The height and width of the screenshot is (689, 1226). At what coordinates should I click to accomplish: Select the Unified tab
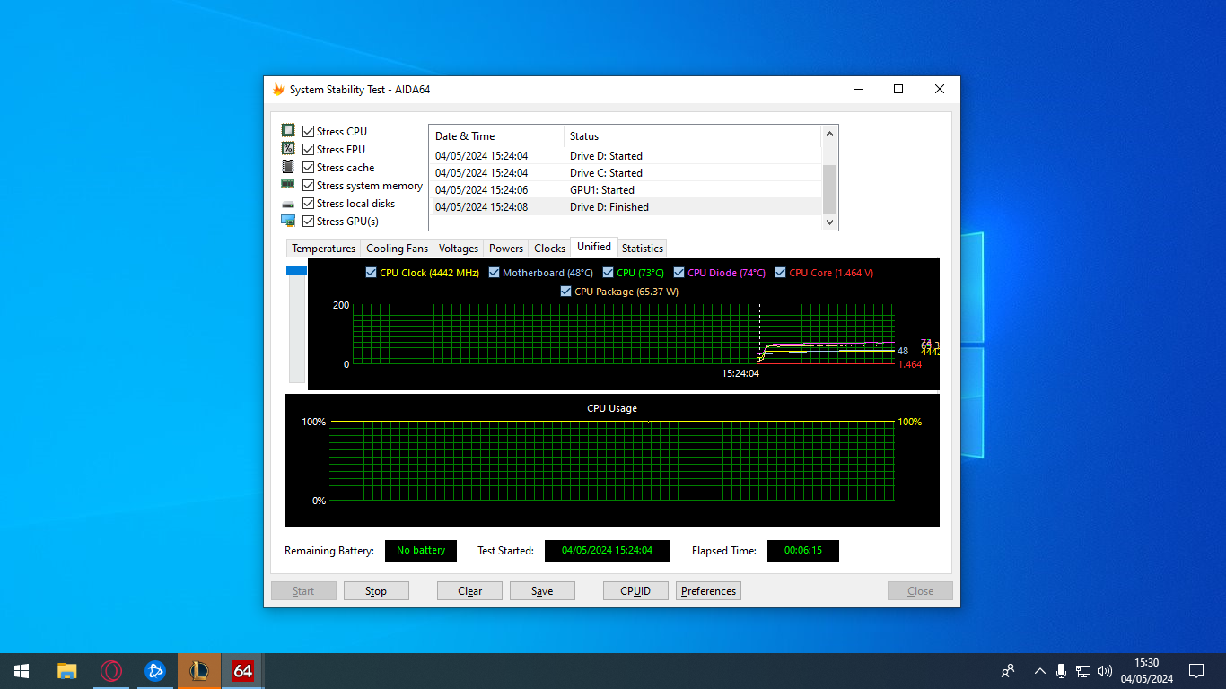coord(594,247)
